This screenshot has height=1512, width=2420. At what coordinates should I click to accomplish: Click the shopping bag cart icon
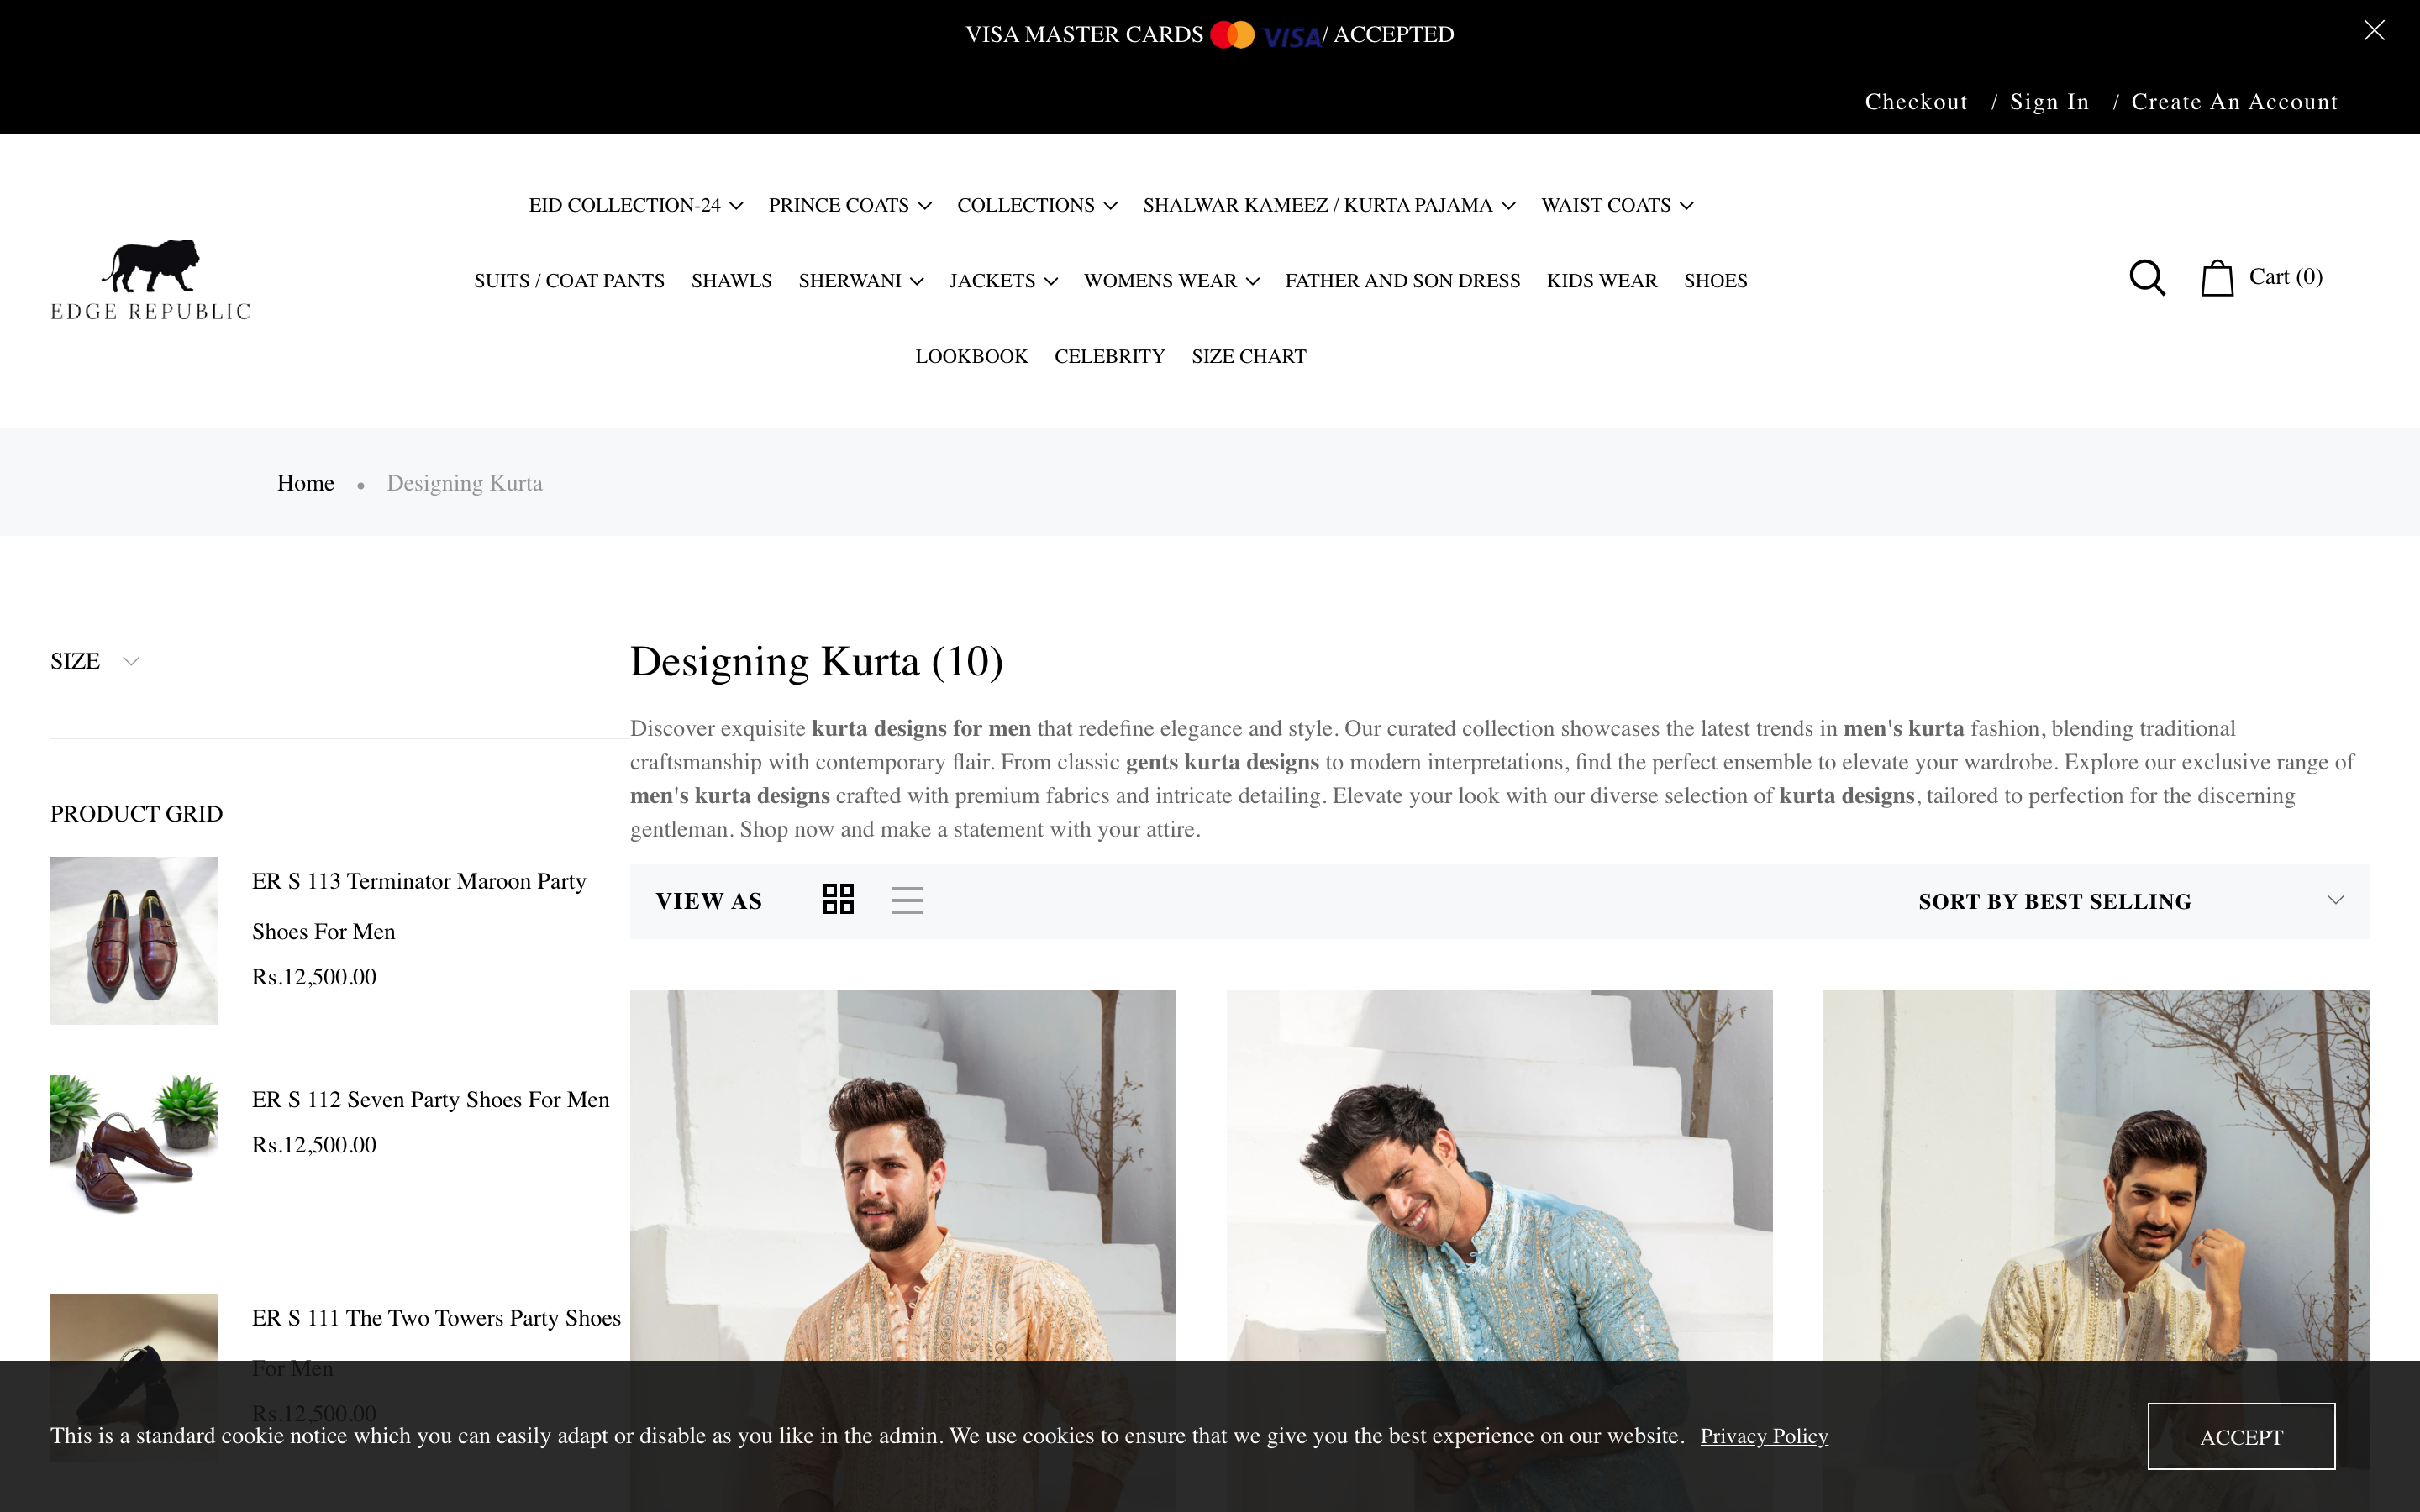click(2217, 278)
